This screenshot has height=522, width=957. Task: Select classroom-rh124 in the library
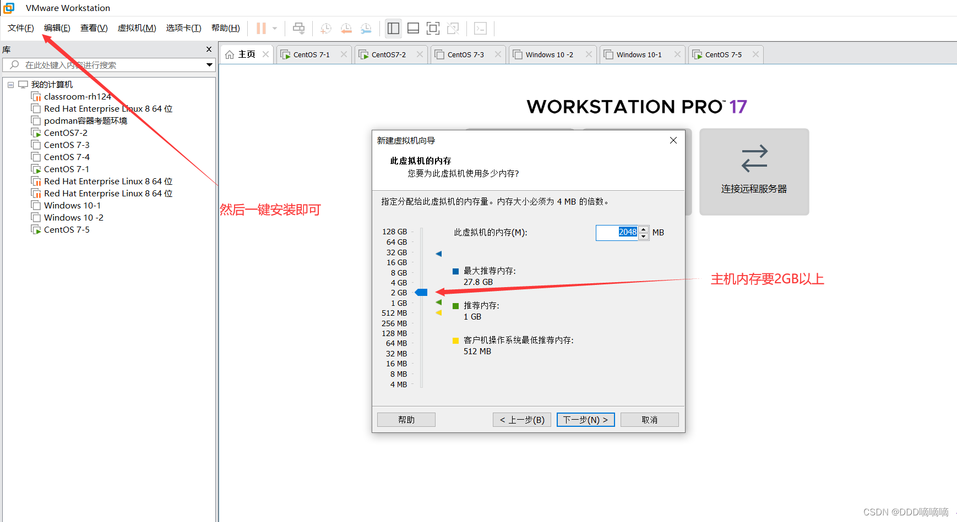coord(78,96)
